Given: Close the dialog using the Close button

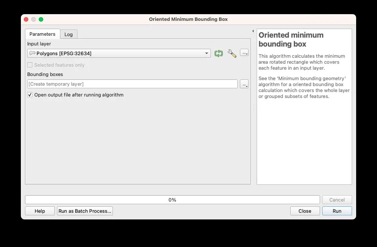Looking at the screenshot, I should [x=305, y=211].
